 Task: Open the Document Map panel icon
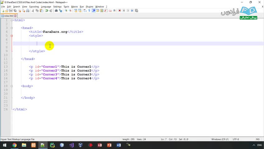(102, 11)
